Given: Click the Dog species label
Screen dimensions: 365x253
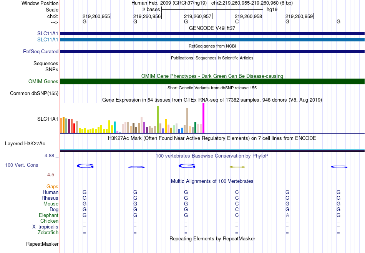Looking at the screenshot, I should tap(54, 210).
